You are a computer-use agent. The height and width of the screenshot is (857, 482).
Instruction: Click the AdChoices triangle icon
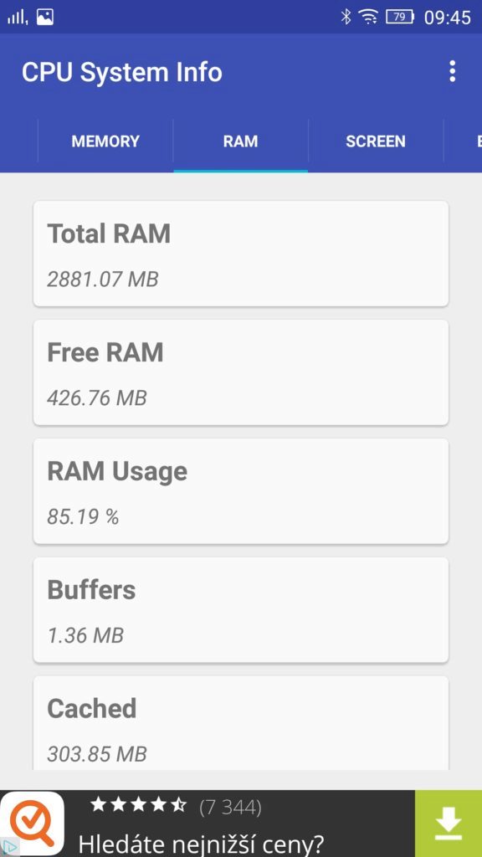click(9, 847)
